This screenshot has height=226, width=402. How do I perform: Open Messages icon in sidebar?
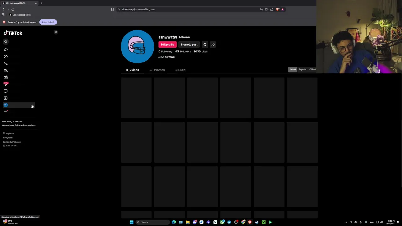(x=6, y=91)
